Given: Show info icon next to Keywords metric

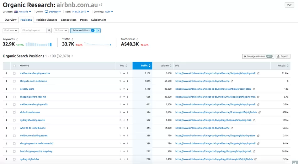Looking at the screenshot, I should (x=17, y=39).
